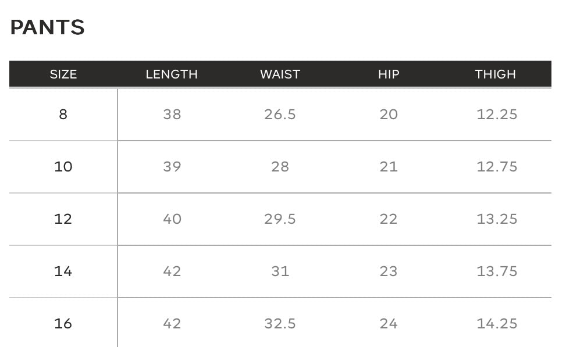Select size 10 row label

click(63, 167)
